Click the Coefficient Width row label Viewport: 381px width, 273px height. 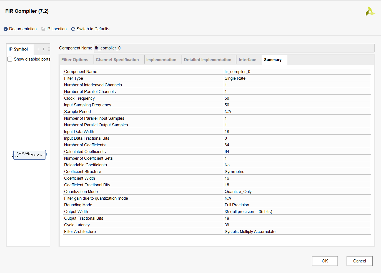tap(79, 178)
